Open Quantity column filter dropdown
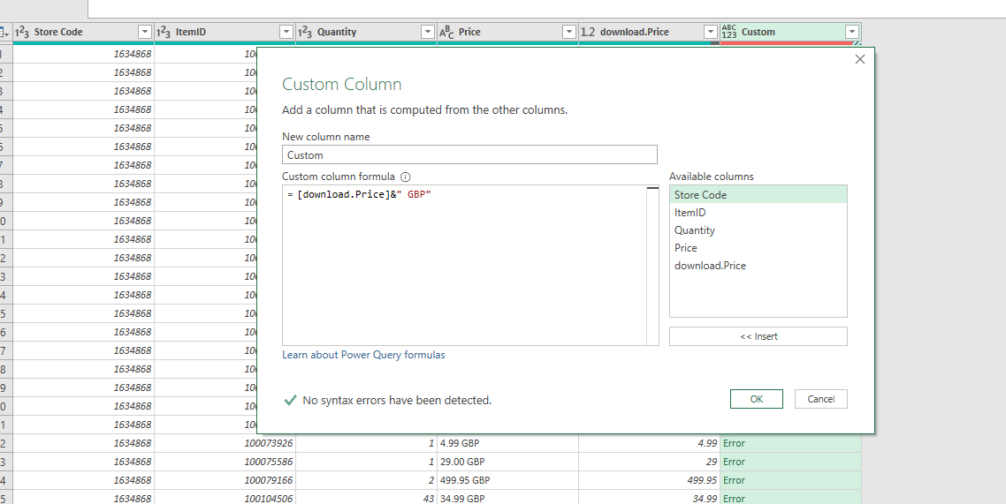Image resolution: width=1006 pixels, height=504 pixels. point(428,32)
